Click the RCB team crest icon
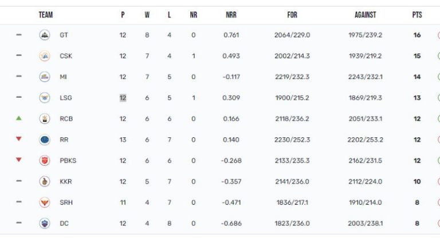The image size is (440, 247). [x=45, y=119]
